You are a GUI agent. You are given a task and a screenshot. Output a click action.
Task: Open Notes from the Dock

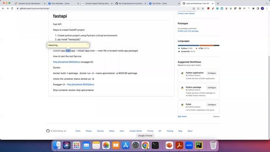click(96, 145)
